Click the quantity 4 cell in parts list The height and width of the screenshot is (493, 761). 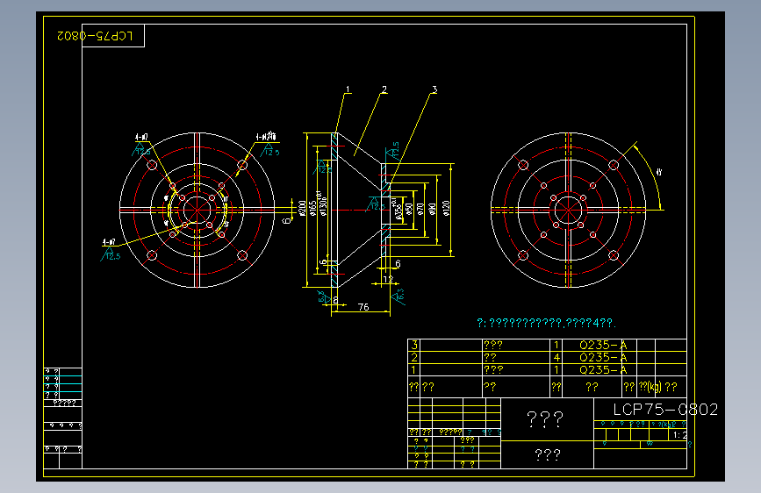point(556,357)
